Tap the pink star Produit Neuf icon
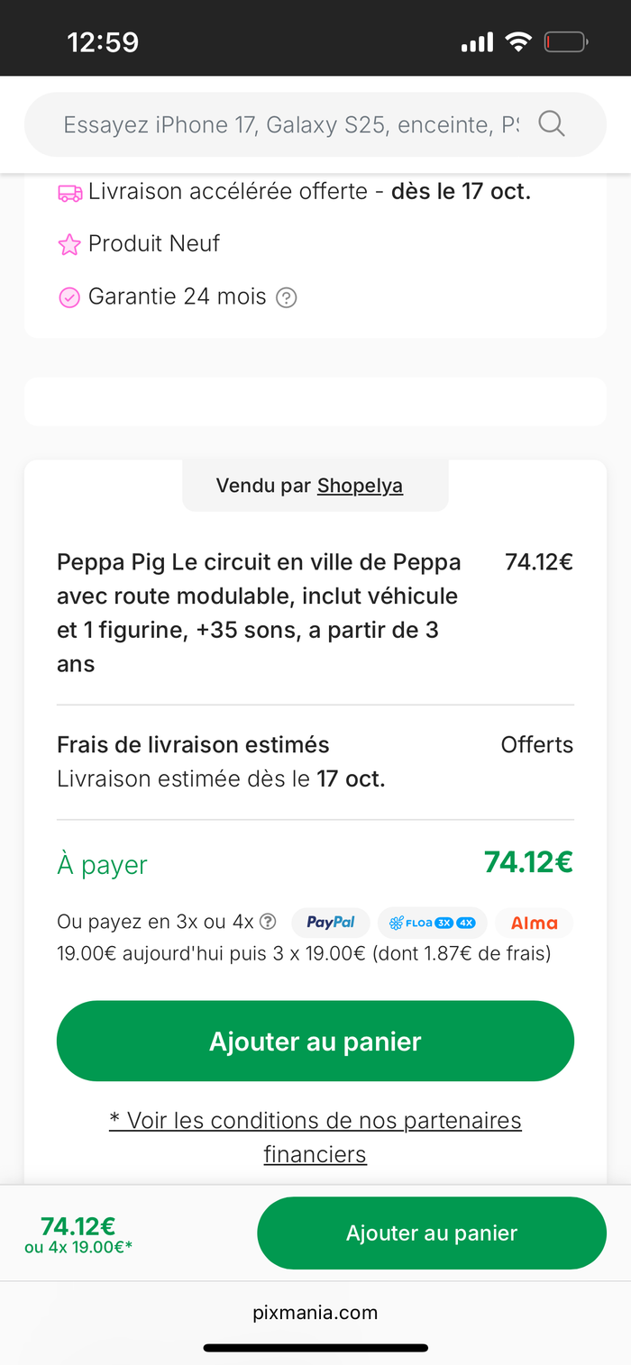Viewport: 631px width, 1365px height. click(x=69, y=244)
